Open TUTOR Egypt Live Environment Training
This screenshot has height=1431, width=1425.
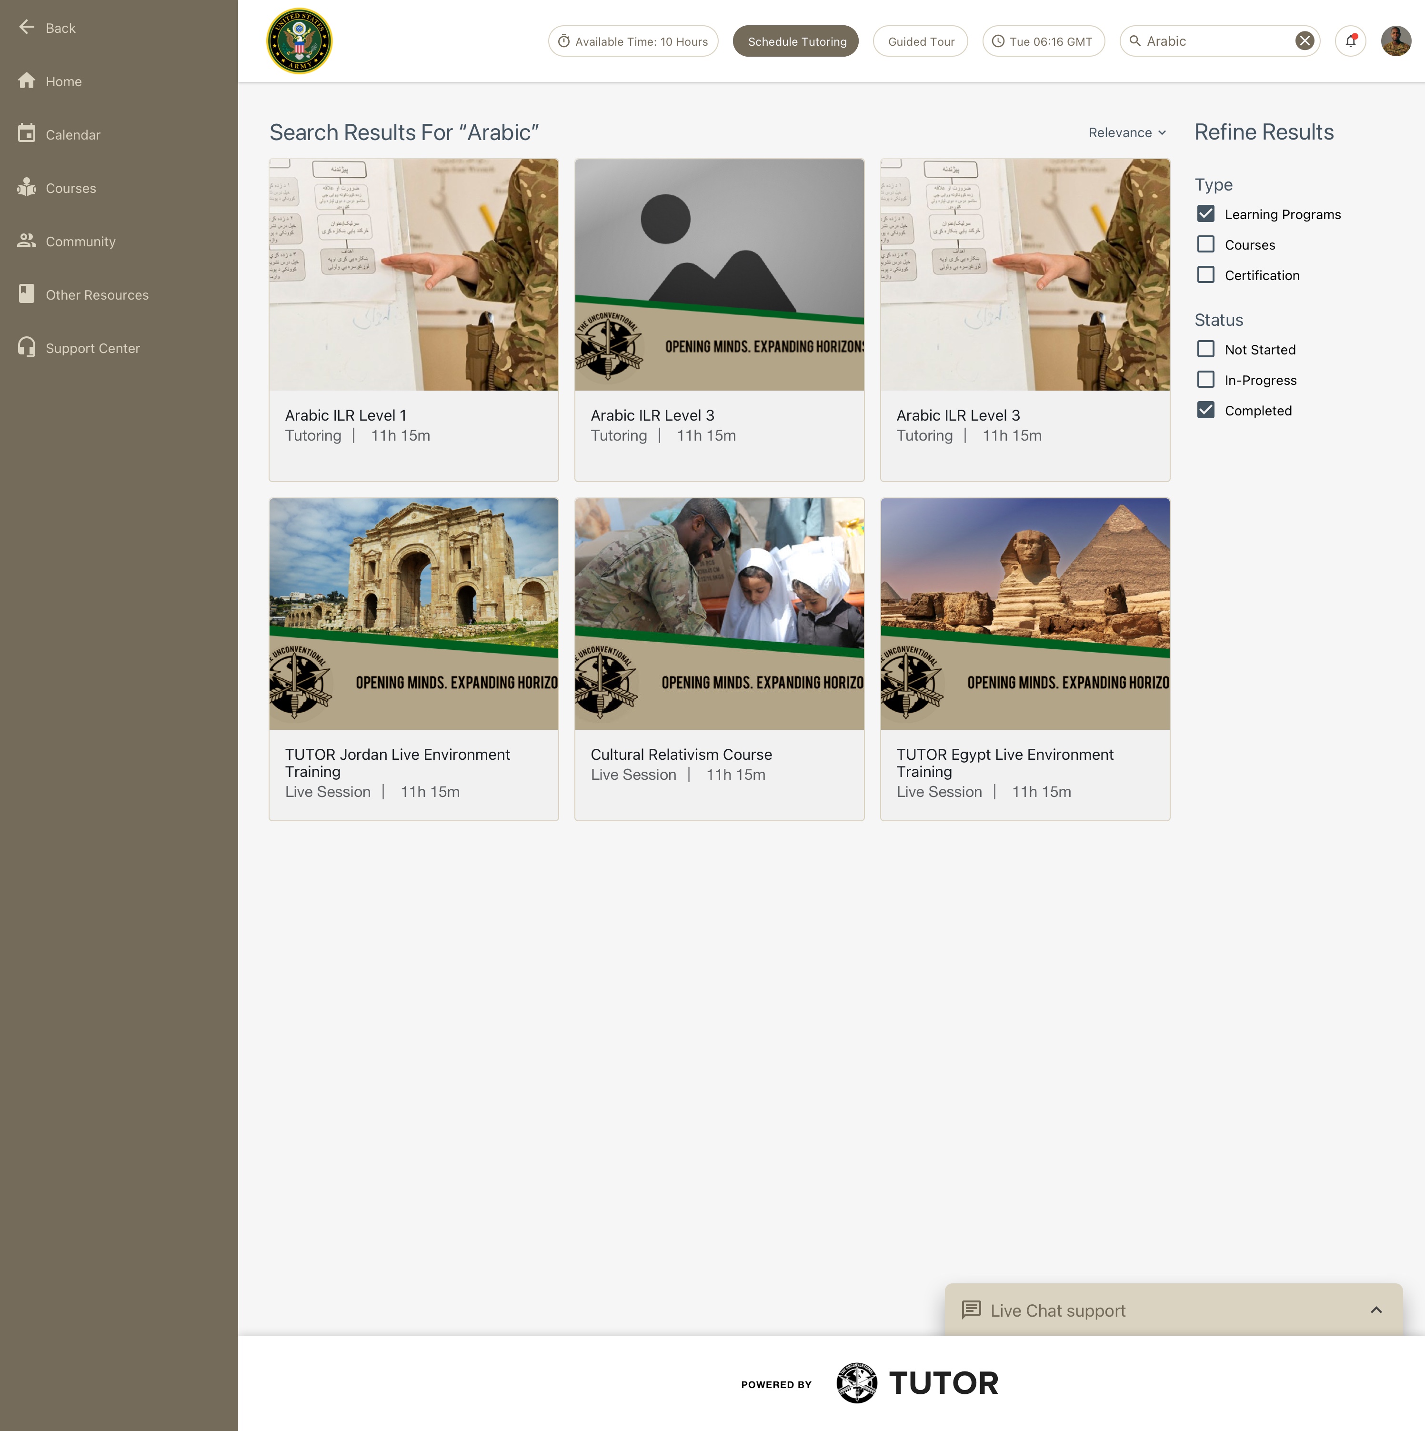1025,659
